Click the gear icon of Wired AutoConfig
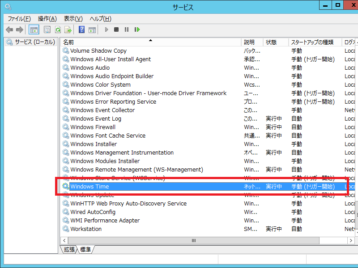This screenshot has height=268, width=358. (x=66, y=212)
